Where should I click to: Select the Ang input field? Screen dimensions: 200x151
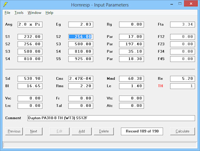(30, 24)
